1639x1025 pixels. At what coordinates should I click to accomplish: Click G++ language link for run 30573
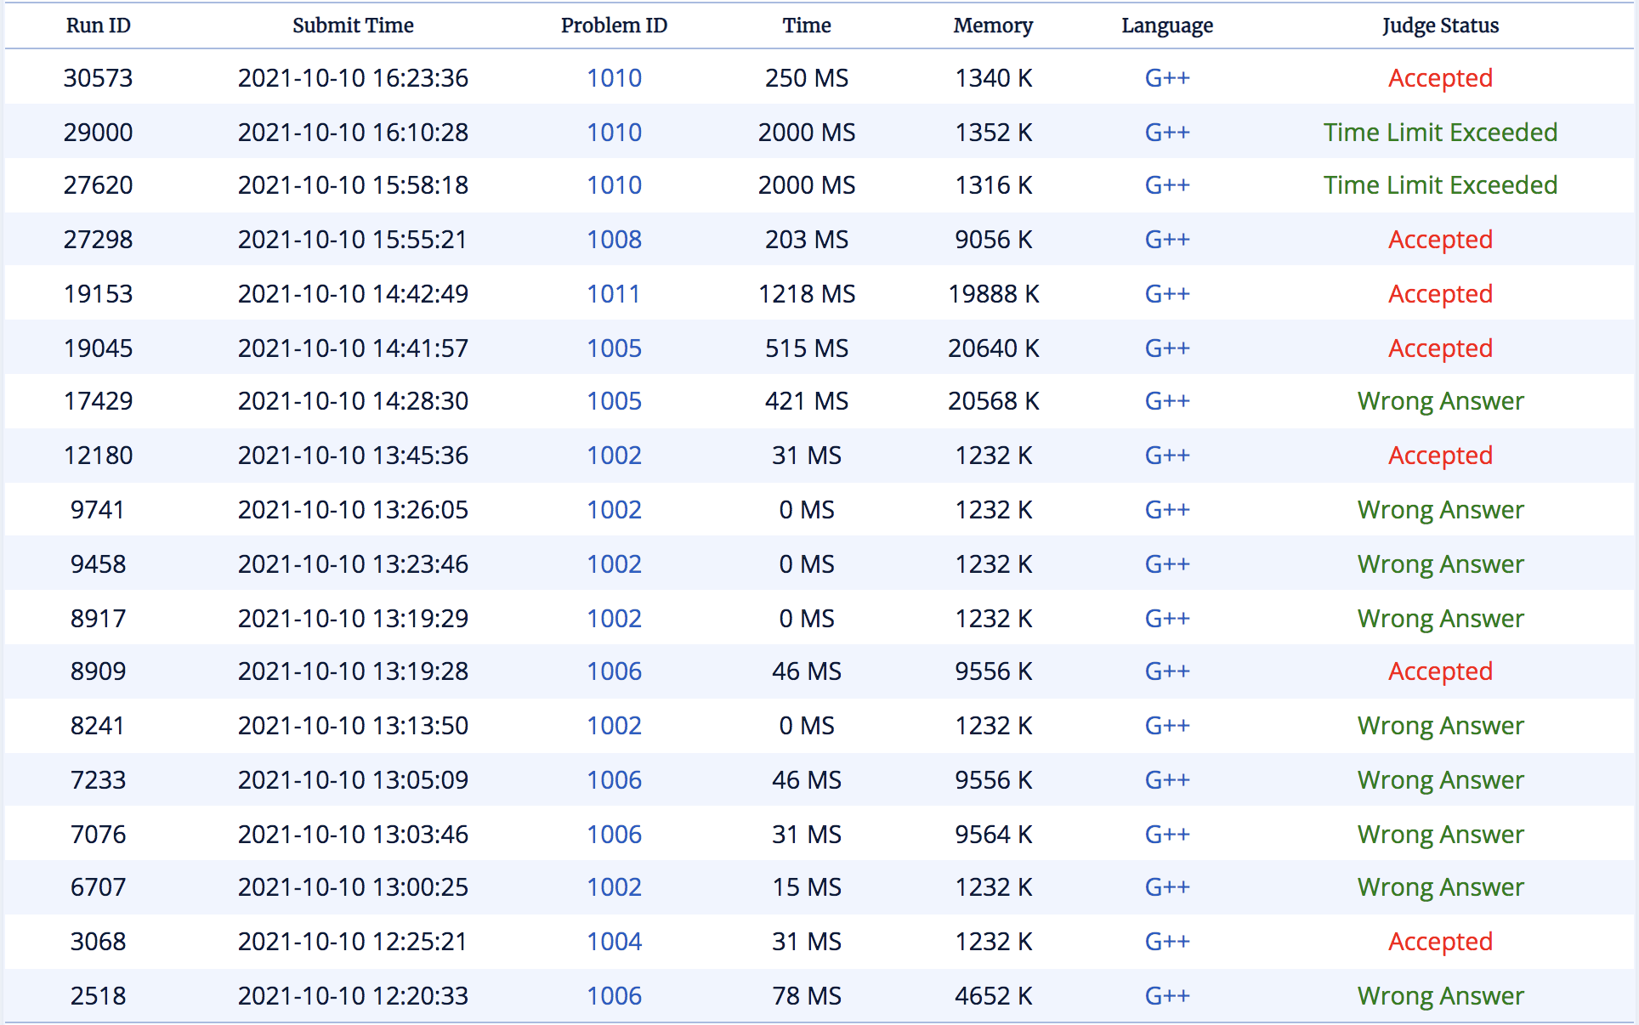pyautogui.click(x=1166, y=78)
